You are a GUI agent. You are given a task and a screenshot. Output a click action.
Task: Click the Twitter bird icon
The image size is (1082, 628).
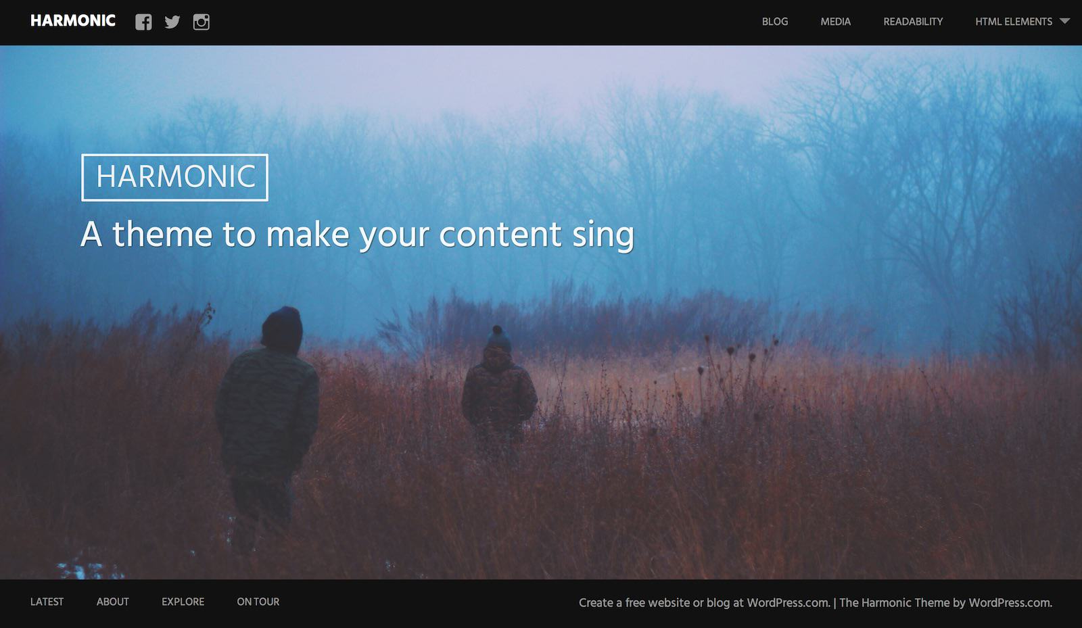pos(172,22)
